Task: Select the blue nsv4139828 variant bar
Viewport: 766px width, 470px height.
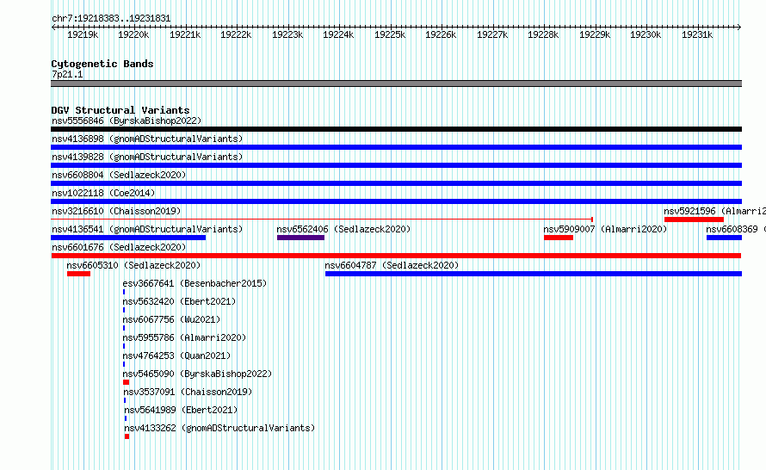Action: pyautogui.click(x=396, y=165)
